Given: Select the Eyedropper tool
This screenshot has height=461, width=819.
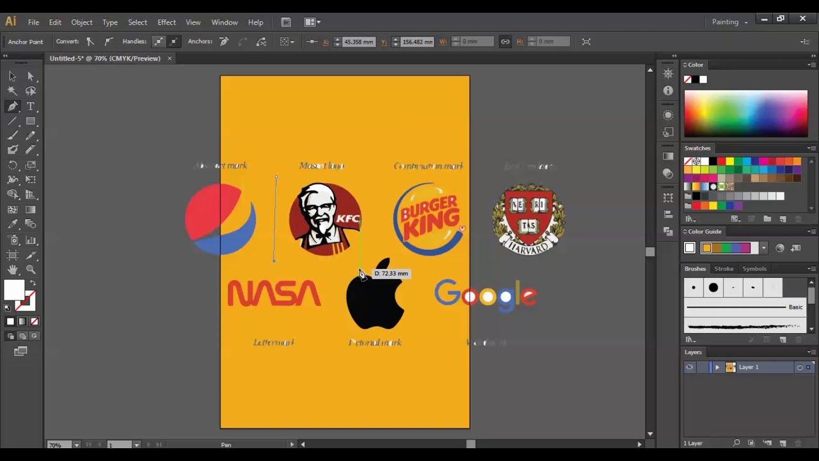Looking at the screenshot, I should [x=12, y=224].
